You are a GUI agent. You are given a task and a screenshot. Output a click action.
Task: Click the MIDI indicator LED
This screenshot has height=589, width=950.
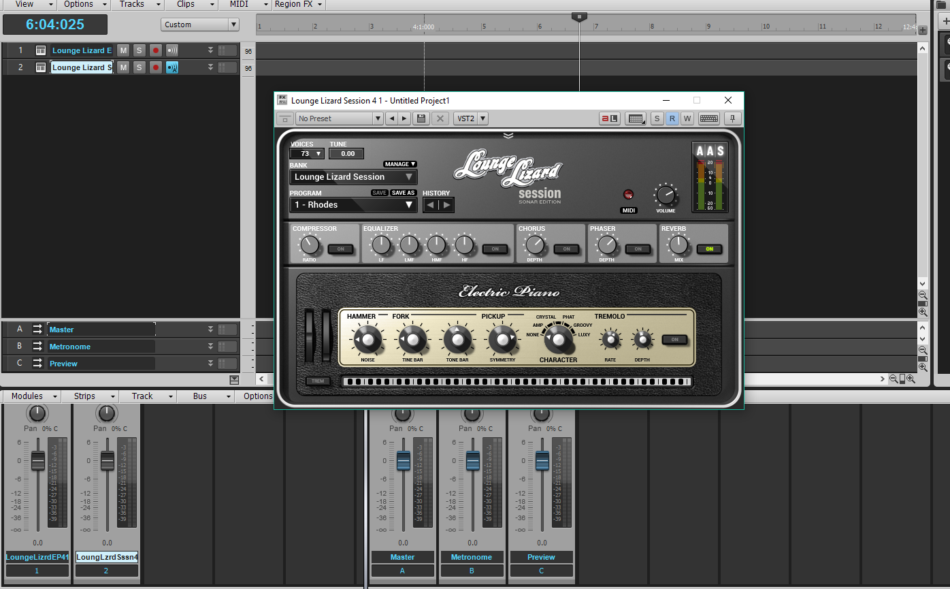tap(628, 195)
